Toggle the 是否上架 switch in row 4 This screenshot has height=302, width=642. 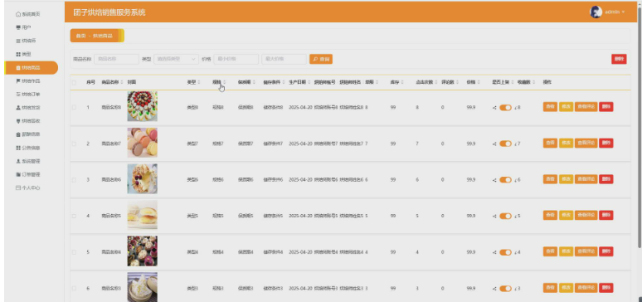[x=506, y=216]
